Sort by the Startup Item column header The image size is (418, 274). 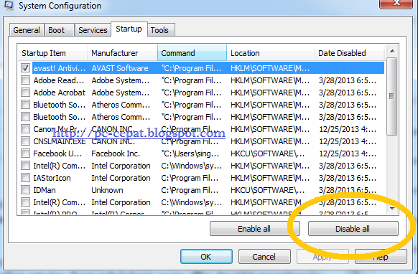(x=52, y=53)
